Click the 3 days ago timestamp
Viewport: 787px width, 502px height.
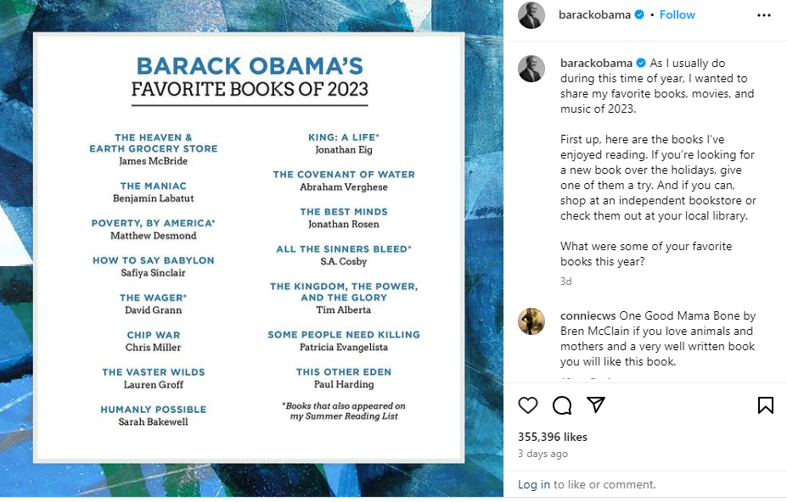point(542,454)
